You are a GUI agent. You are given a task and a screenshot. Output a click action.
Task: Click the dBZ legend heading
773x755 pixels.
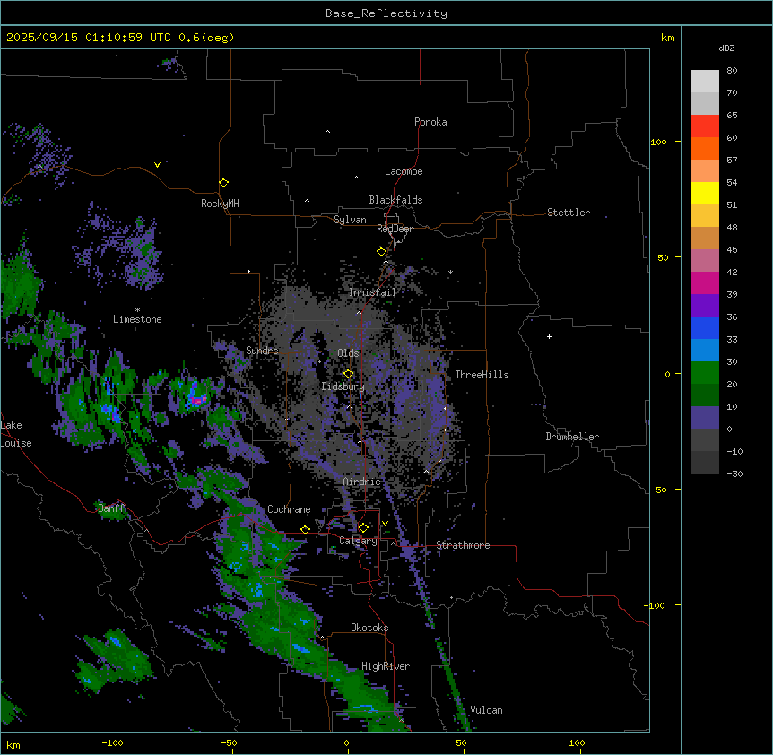pyautogui.click(x=726, y=48)
